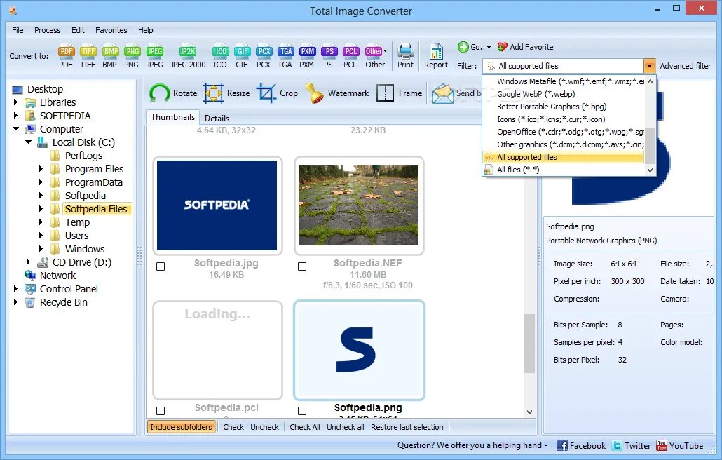Screen dimensions: 722x460
Task: Open Twitter page link
Action: pyautogui.click(x=631, y=446)
